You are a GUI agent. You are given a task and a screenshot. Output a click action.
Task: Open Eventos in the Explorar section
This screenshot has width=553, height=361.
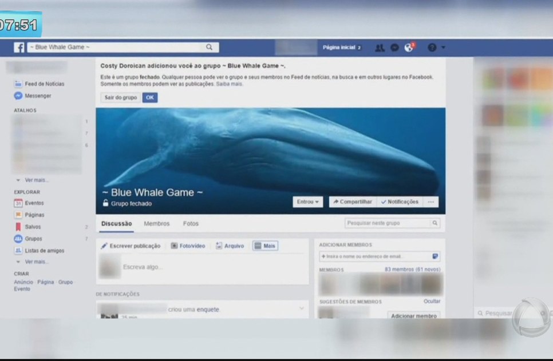coord(29,203)
